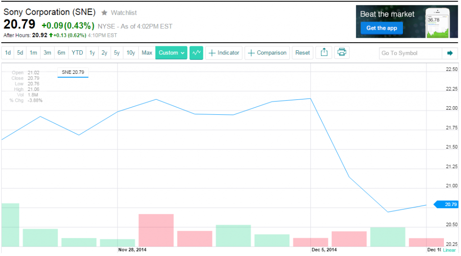Viewport: 461px width, 256px height.
Task: Select the 1y time range
Action: 92,53
